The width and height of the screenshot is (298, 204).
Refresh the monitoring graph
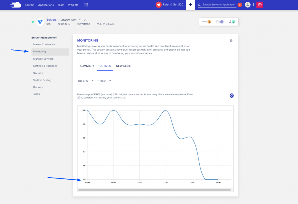coord(232,95)
